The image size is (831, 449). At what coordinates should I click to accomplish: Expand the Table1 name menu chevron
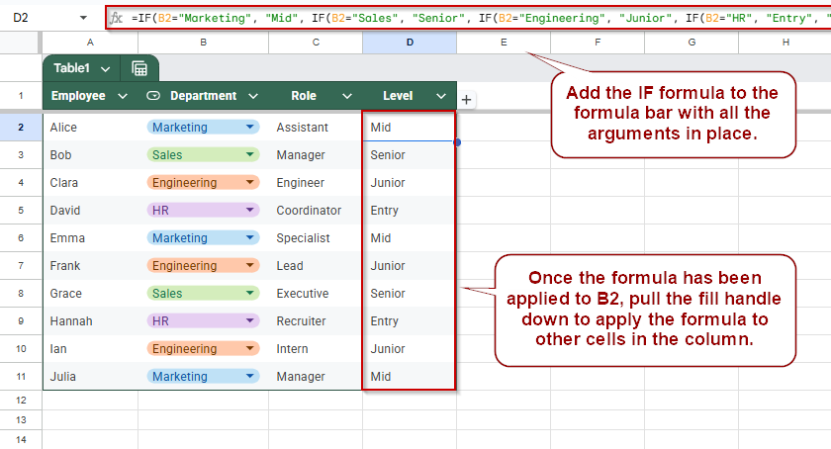coord(106,69)
